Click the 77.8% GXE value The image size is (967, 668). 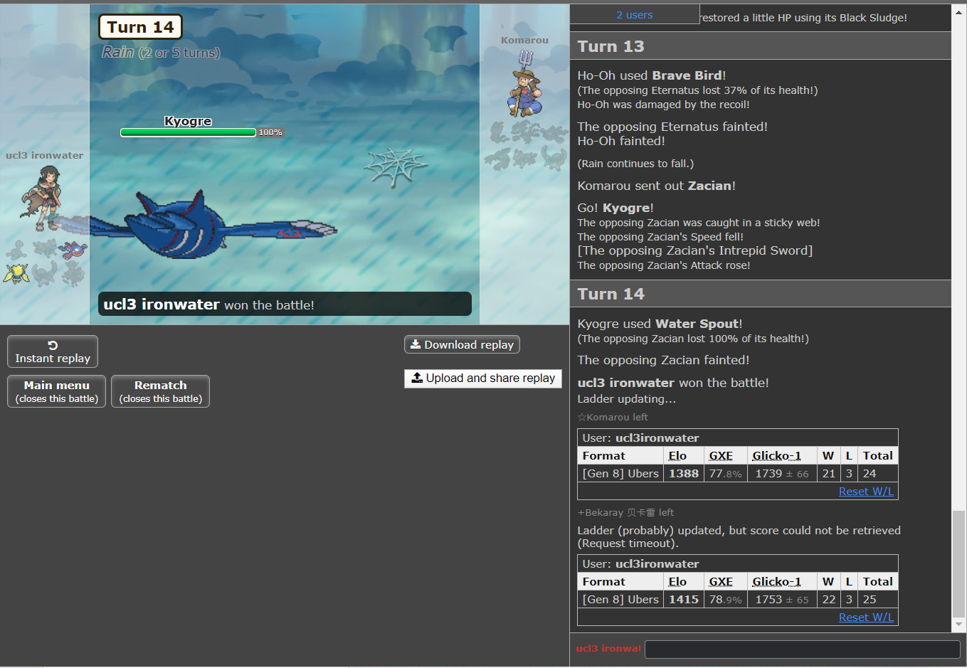click(725, 474)
